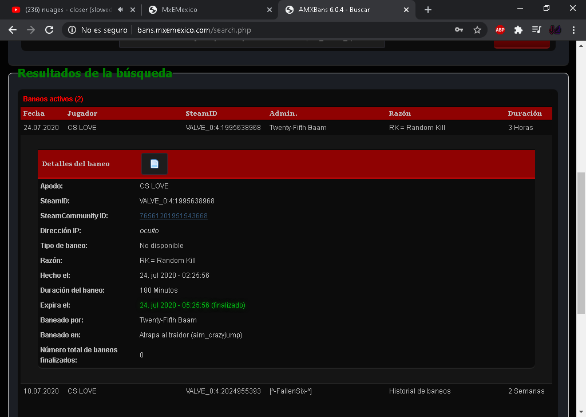Switch to the MxEMexico tab
The height and width of the screenshot is (417, 586).
pos(179,10)
